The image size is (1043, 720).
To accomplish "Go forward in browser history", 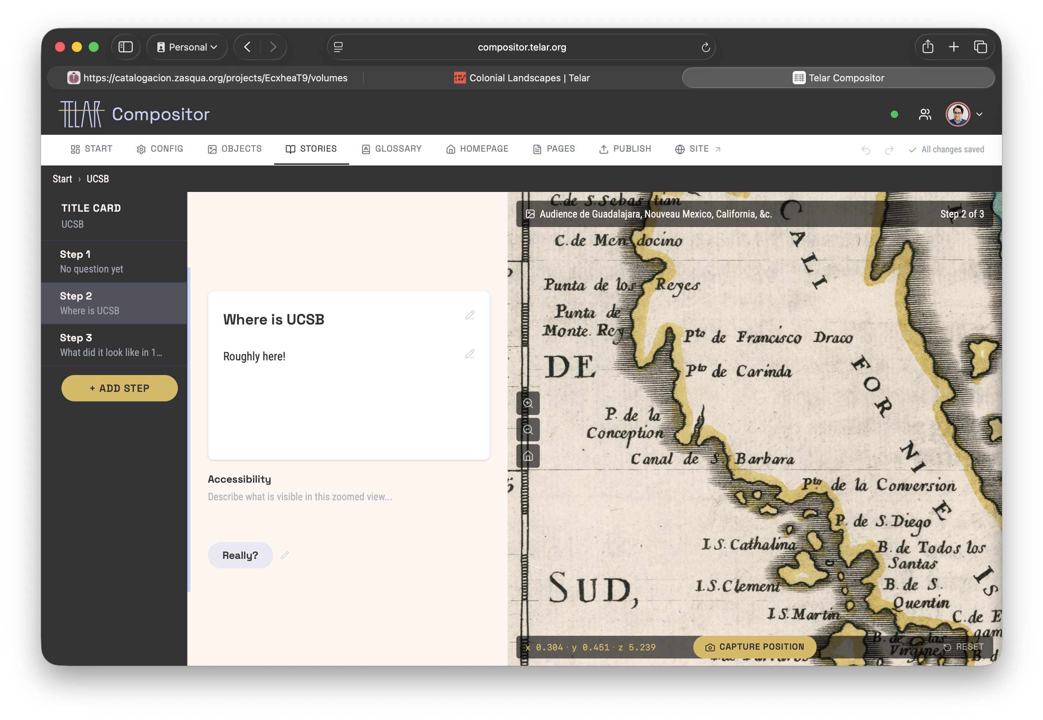I will coord(273,47).
